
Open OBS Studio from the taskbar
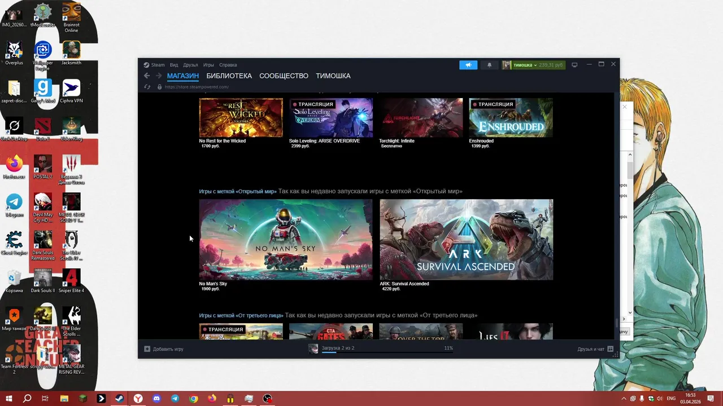(x=267, y=399)
